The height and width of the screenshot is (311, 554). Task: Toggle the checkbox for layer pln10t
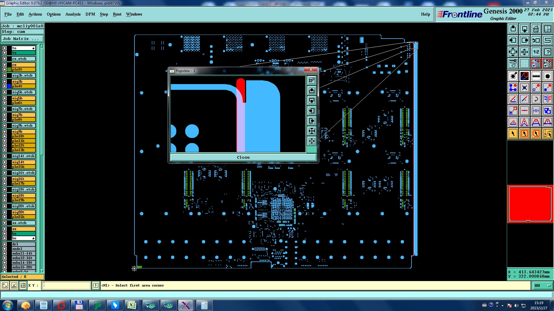(x=5, y=136)
